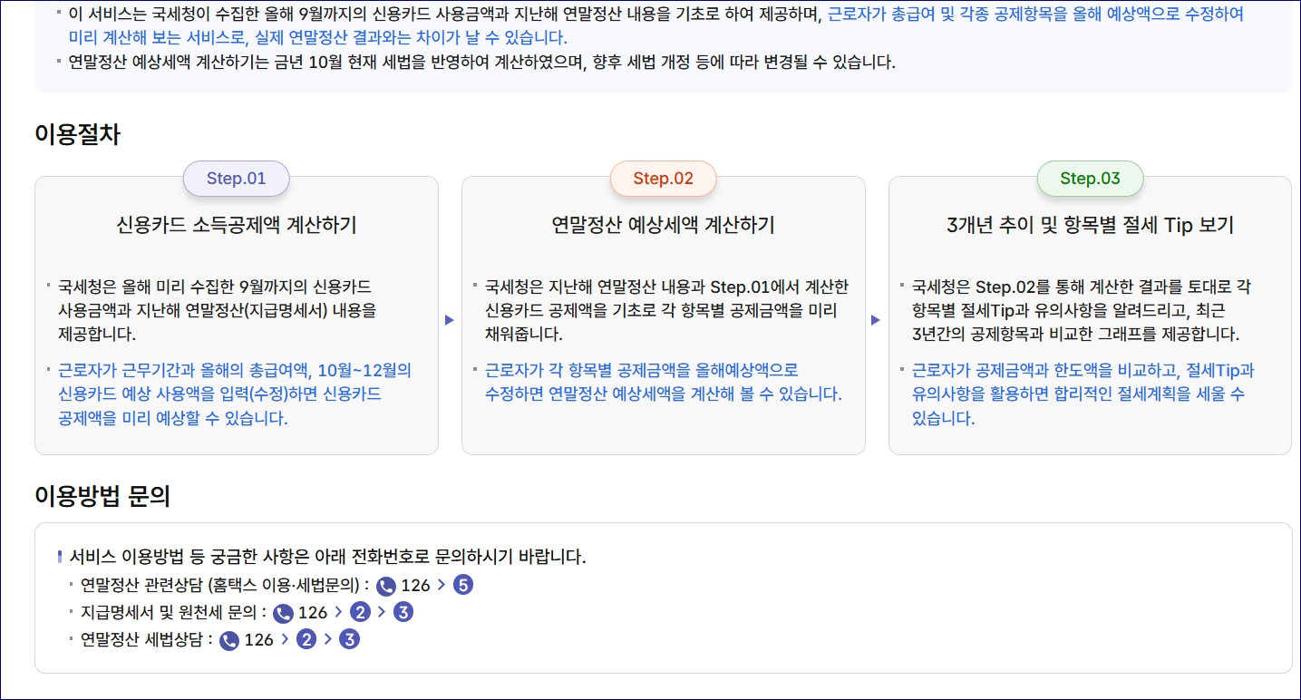Click the circled 2 badge in 지급명세서 line
1301x700 pixels.
(x=358, y=613)
